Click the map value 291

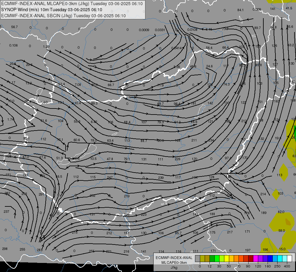point(41,194)
